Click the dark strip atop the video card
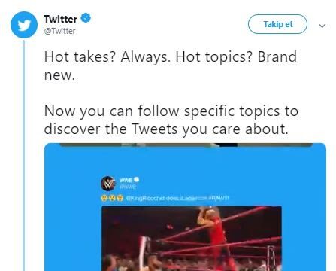Image resolution: width=336 pixels, height=271 pixels. click(x=186, y=145)
